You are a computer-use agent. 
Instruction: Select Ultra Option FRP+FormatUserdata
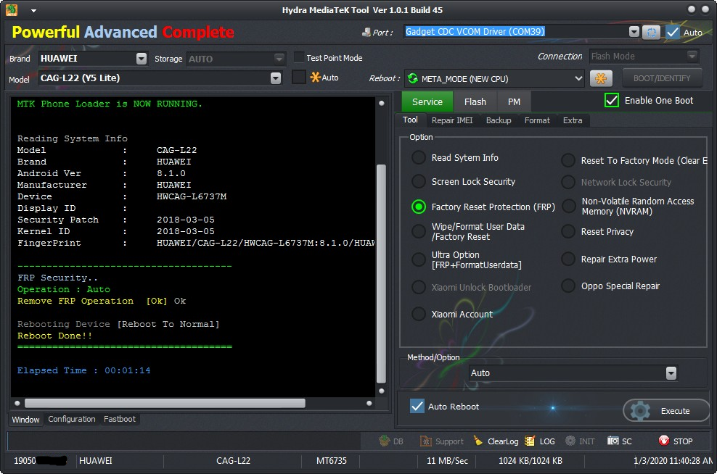tap(419, 260)
